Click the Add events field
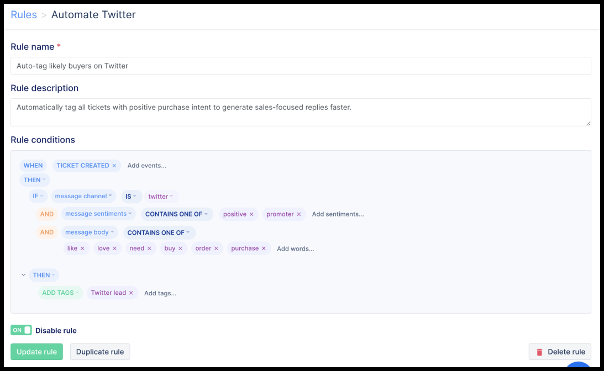 [x=147, y=166]
